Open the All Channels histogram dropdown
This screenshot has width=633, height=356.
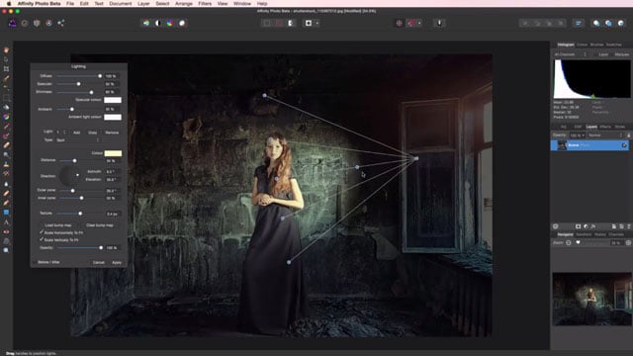click(x=570, y=54)
